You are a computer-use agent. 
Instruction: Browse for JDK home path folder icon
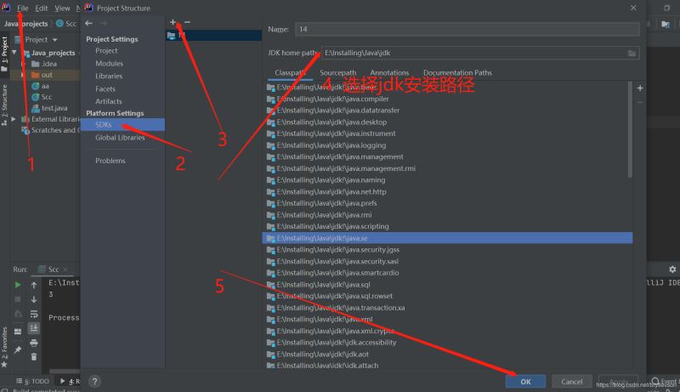(631, 53)
